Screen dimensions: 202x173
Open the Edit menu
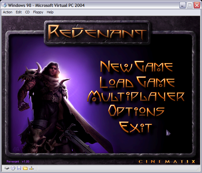click(x=19, y=12)
